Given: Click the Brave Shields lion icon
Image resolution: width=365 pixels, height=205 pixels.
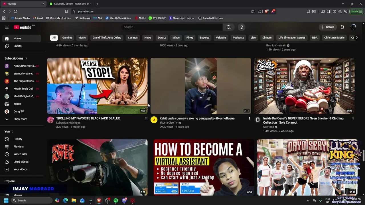Looking at the screenshot, I should point(266,11).
